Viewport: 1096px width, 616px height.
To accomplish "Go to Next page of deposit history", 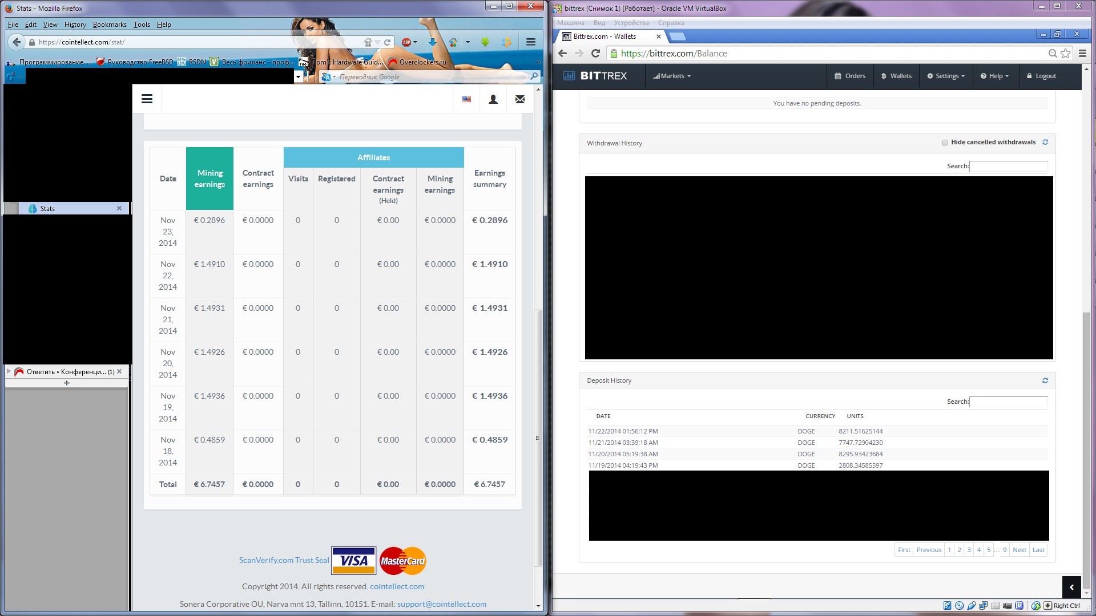I will (x=1019, y=550).
